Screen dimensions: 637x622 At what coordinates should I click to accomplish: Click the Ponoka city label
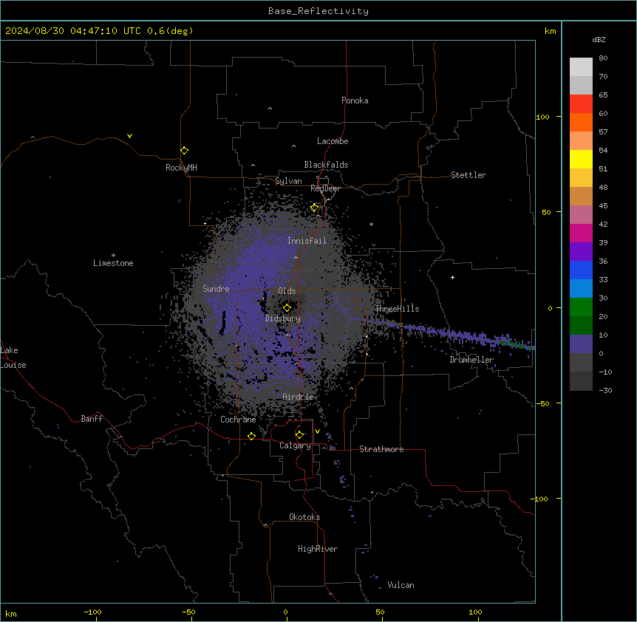(355, 100)
